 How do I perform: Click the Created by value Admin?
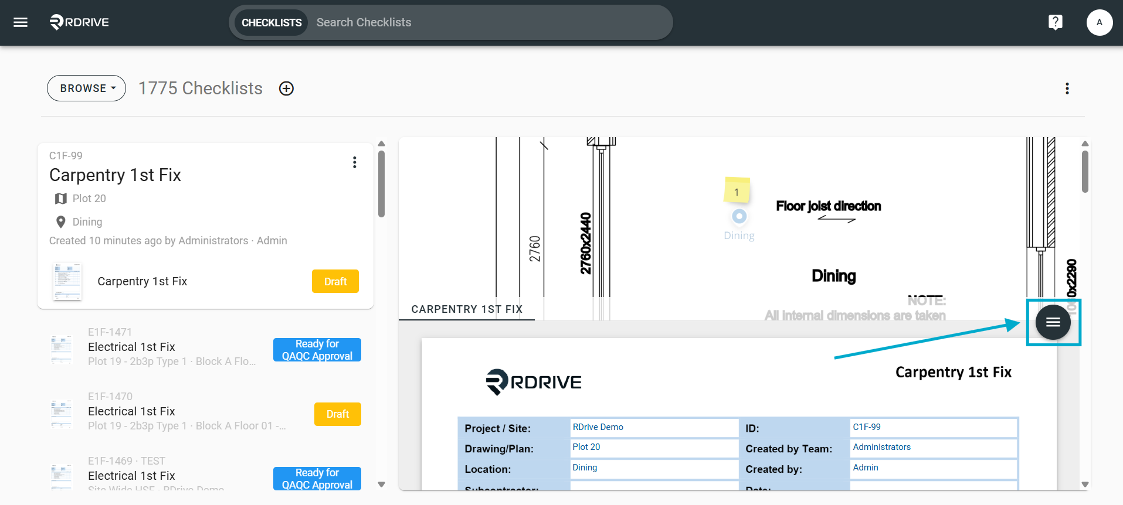(x=866, y=468)
